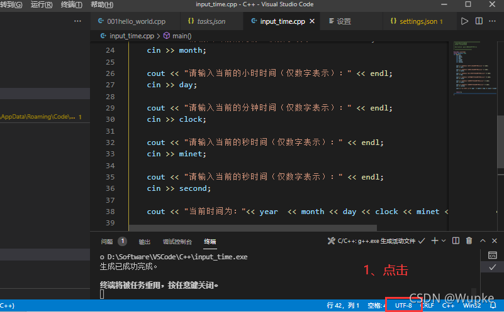Image resolution: width=504 pixels, height=312 pixels.
Task: Click the 空格 indentation setting
Action: [x=376, y=306]
